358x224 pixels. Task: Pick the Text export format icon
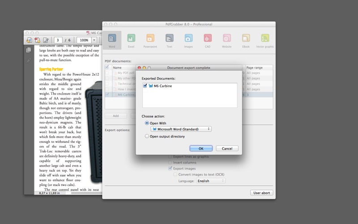[170, 38]
